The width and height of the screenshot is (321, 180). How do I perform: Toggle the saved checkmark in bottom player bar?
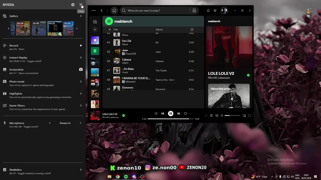[123, 115]
